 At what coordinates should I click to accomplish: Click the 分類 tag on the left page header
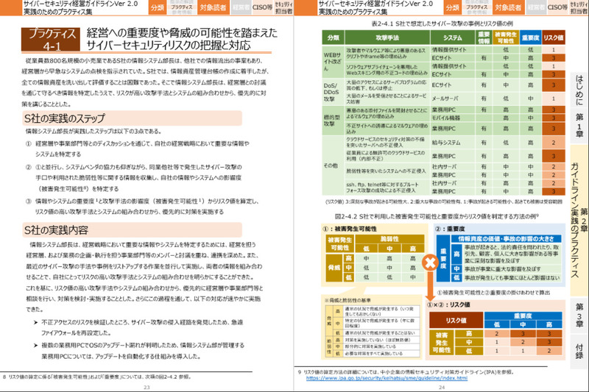click(158, 8)
